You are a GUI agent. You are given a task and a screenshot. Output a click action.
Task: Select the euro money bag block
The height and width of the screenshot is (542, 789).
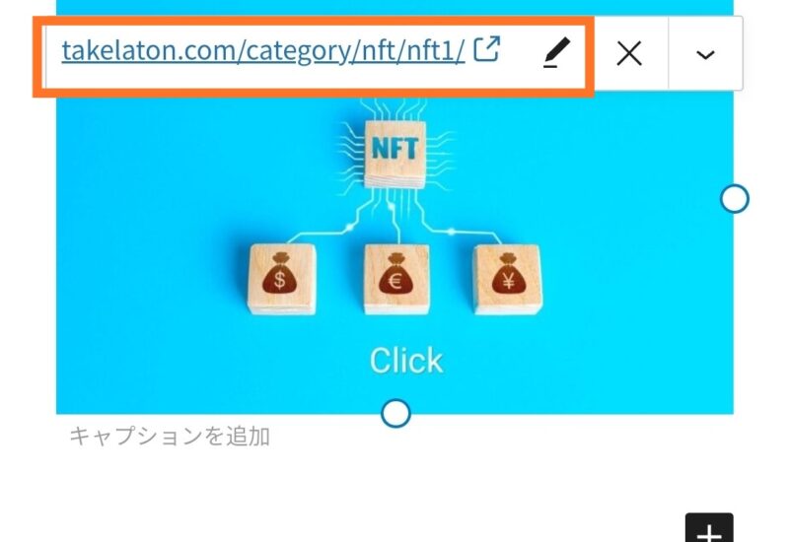pyautogui.click(x=396, y=279)
